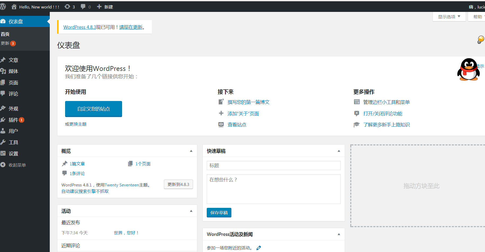Click the 新建 new content menu label

109,7
